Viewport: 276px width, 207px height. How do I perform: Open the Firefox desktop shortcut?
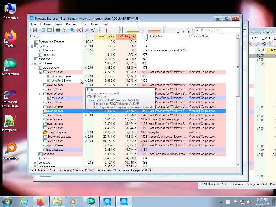(11, 39)
